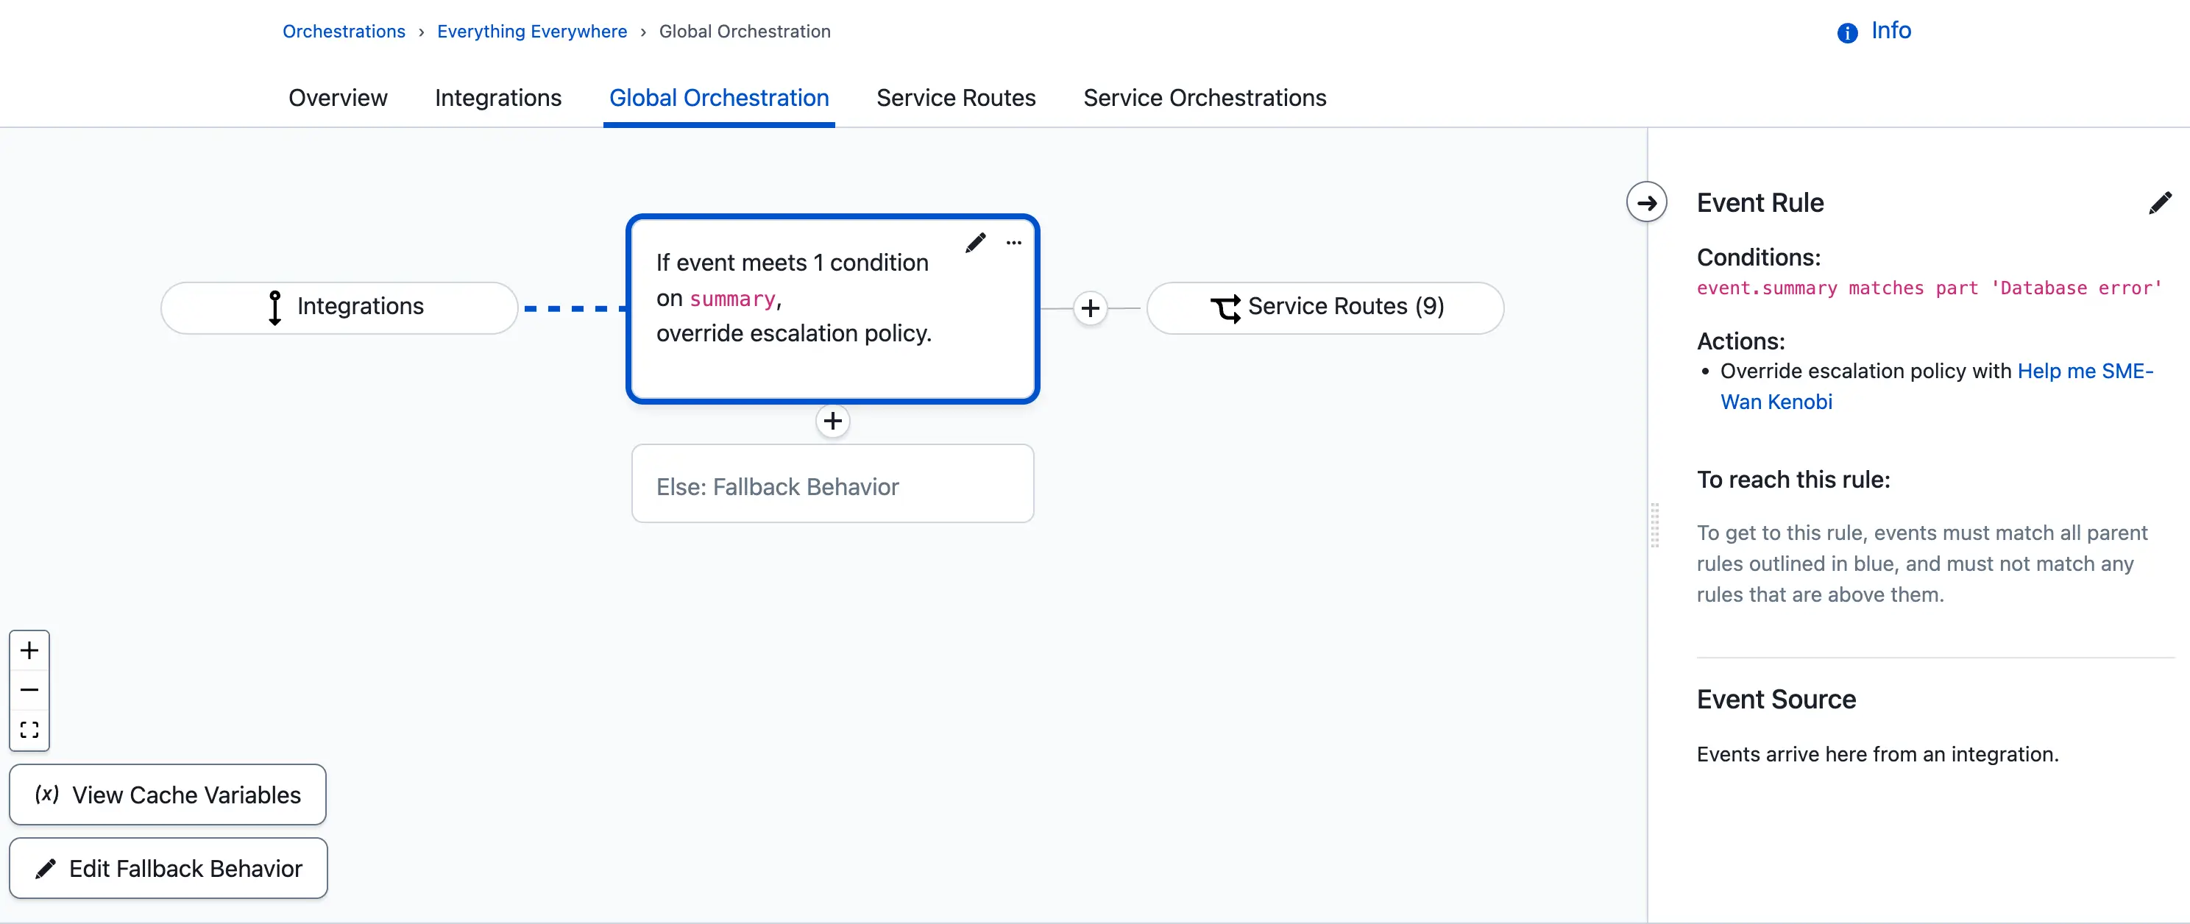Viewport: 2190px width, 924px height.
Task: Click the plus icon before Service Routes
Action: (1090, 308)
